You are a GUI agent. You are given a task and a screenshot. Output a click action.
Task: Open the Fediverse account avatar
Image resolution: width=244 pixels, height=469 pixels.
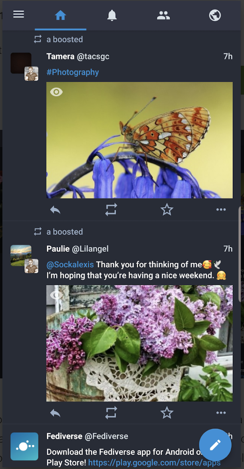point(24,446)
